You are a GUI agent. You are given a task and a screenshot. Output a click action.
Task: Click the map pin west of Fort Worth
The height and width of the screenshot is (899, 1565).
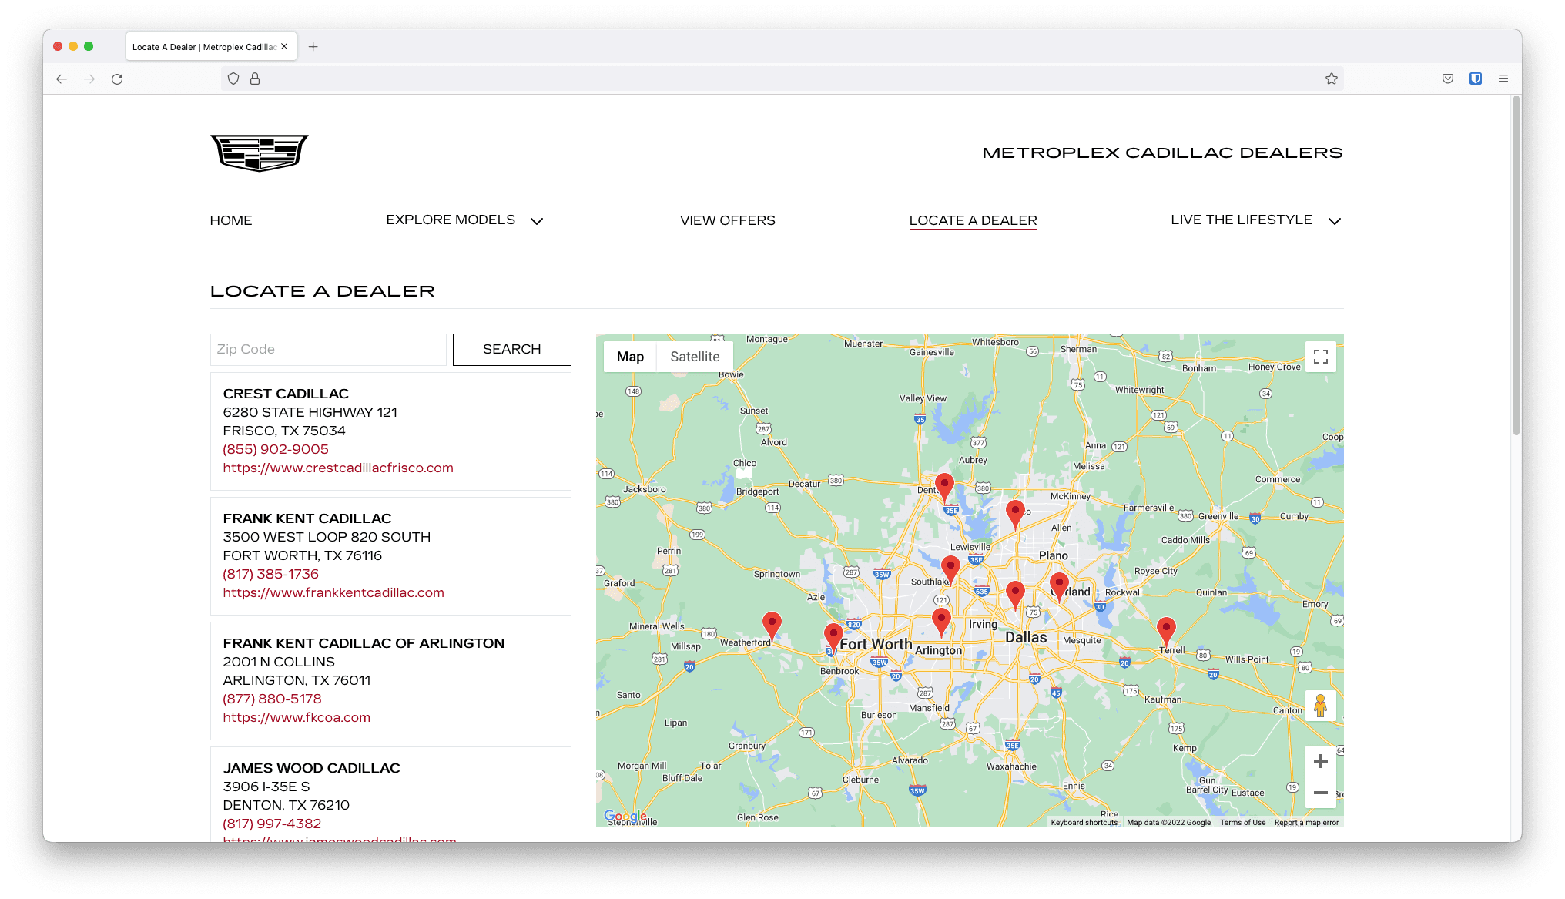(833, 639)
